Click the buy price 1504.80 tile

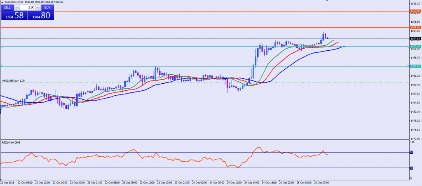(x=41, y=16)
